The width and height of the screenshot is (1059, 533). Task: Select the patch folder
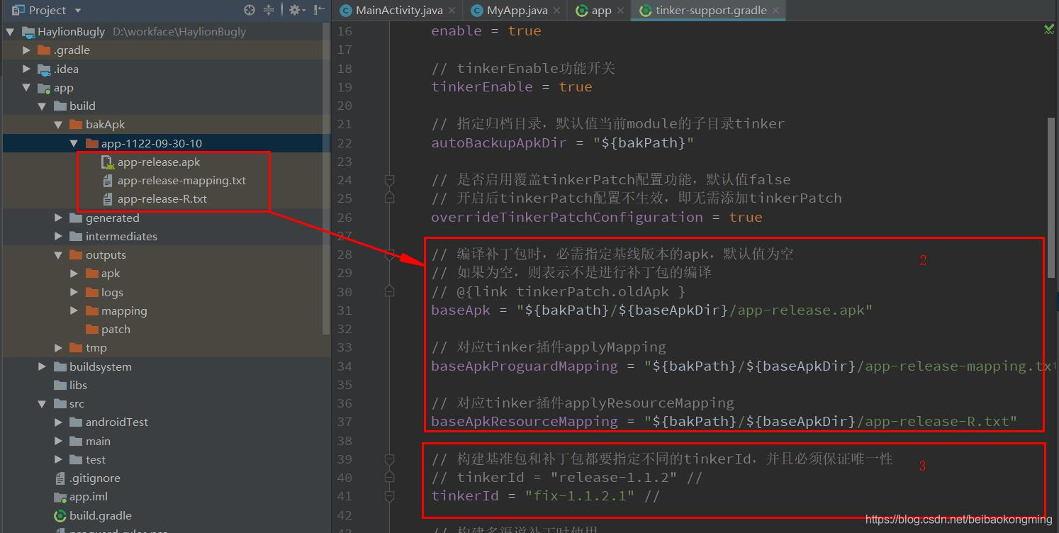pyautogui.click(x=116, y=330)
